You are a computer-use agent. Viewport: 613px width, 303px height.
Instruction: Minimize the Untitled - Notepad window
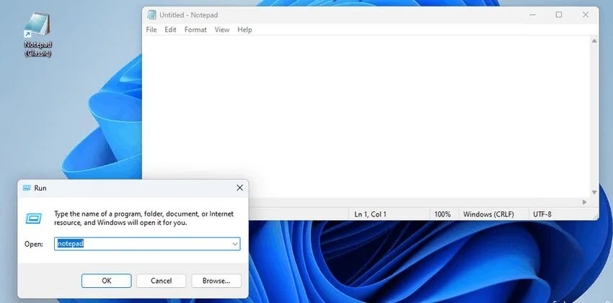530,14
